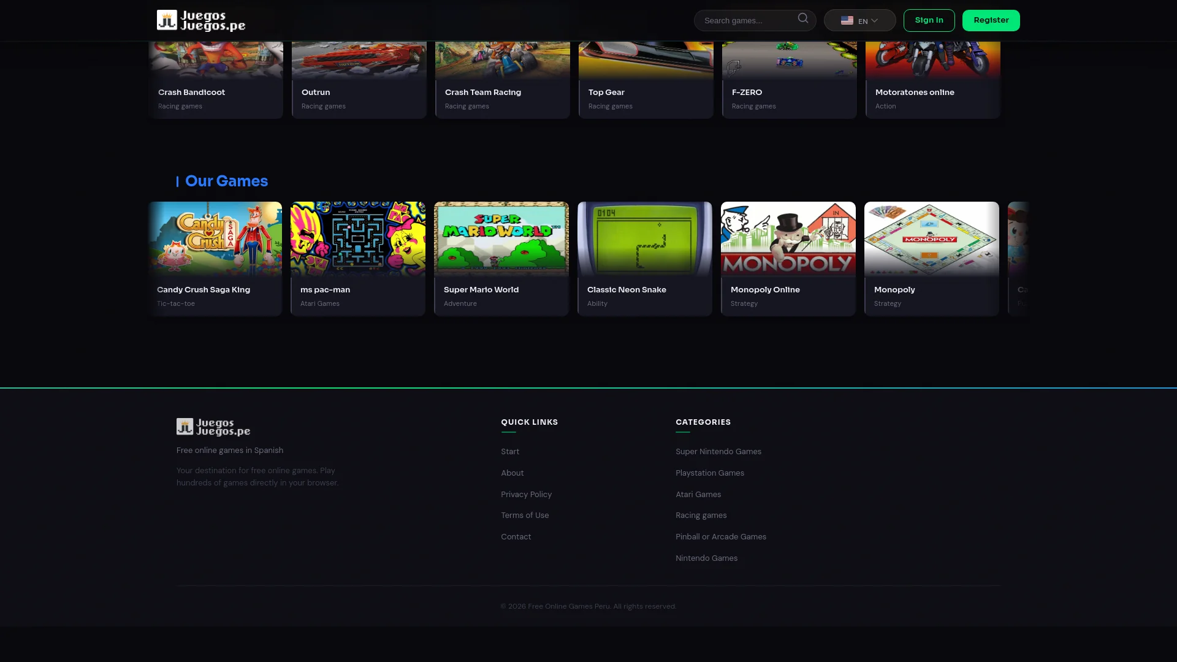Focus the Search games input field

point(755,20)
